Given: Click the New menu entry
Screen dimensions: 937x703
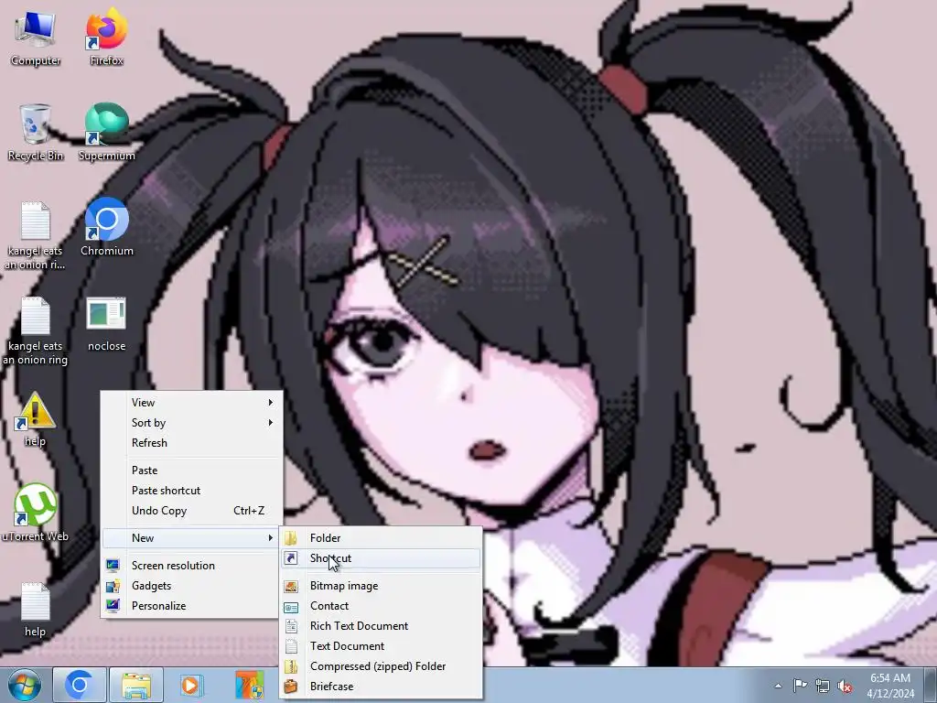Looking at the screenshot, I should coord(191,538).
